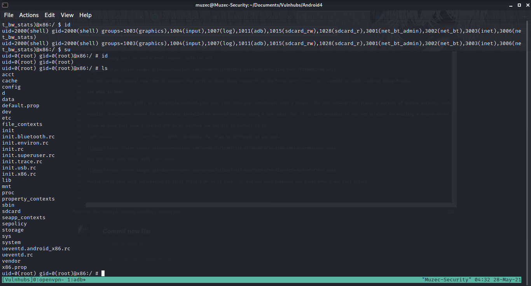Click the "mnt" directory entry
531x286 pixels.
point(7,187)
